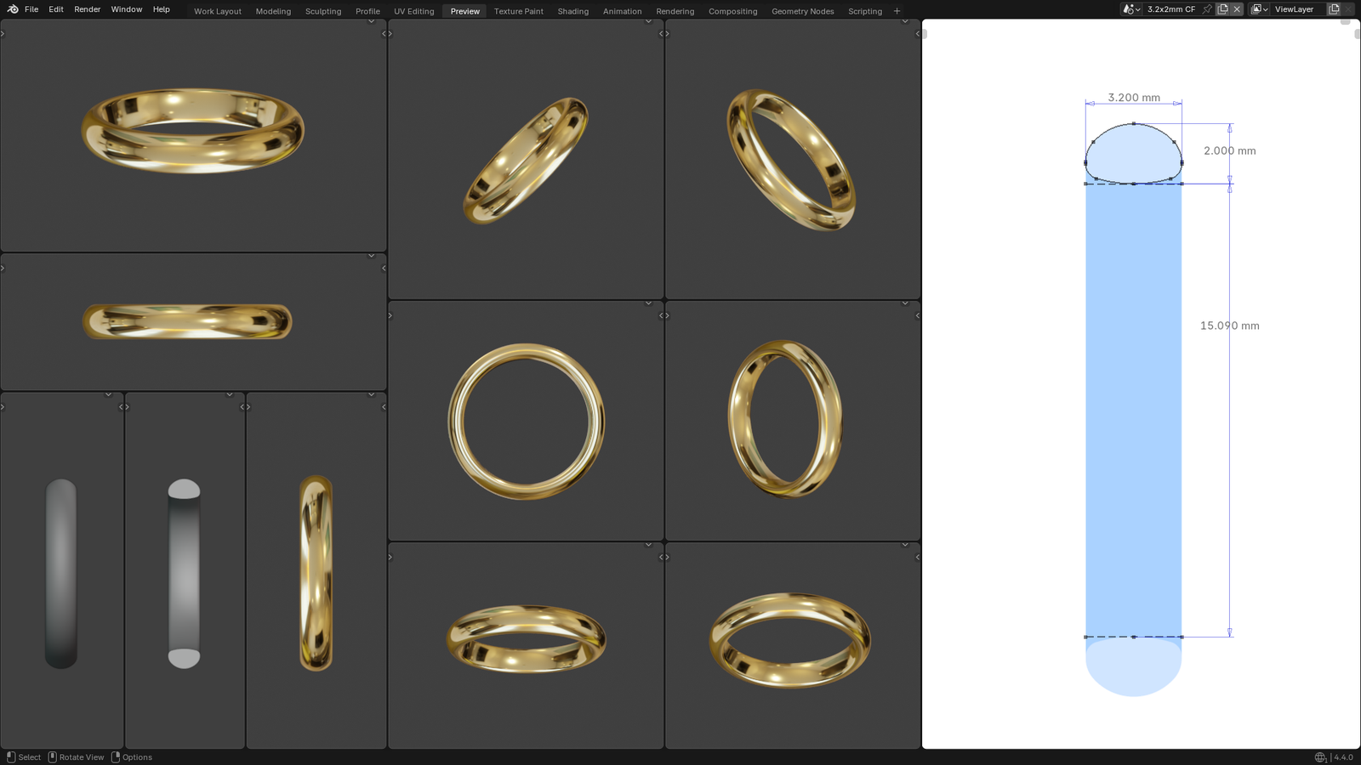This screenshot has height=765, width=1361.
Task: Open the scene browse dropdown icon
Action: coord(1130,9)
